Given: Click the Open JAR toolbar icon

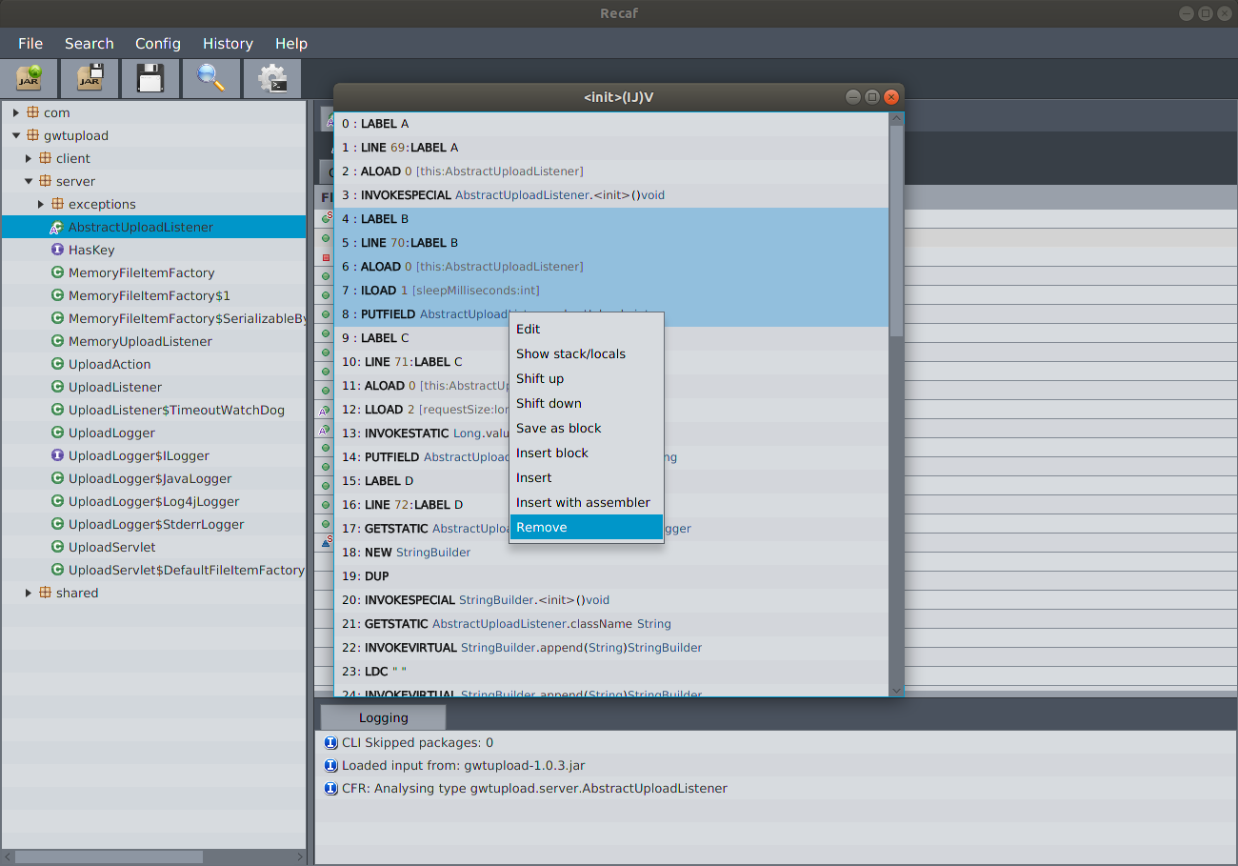Looking at the screenshot, I should click(30, 78).
